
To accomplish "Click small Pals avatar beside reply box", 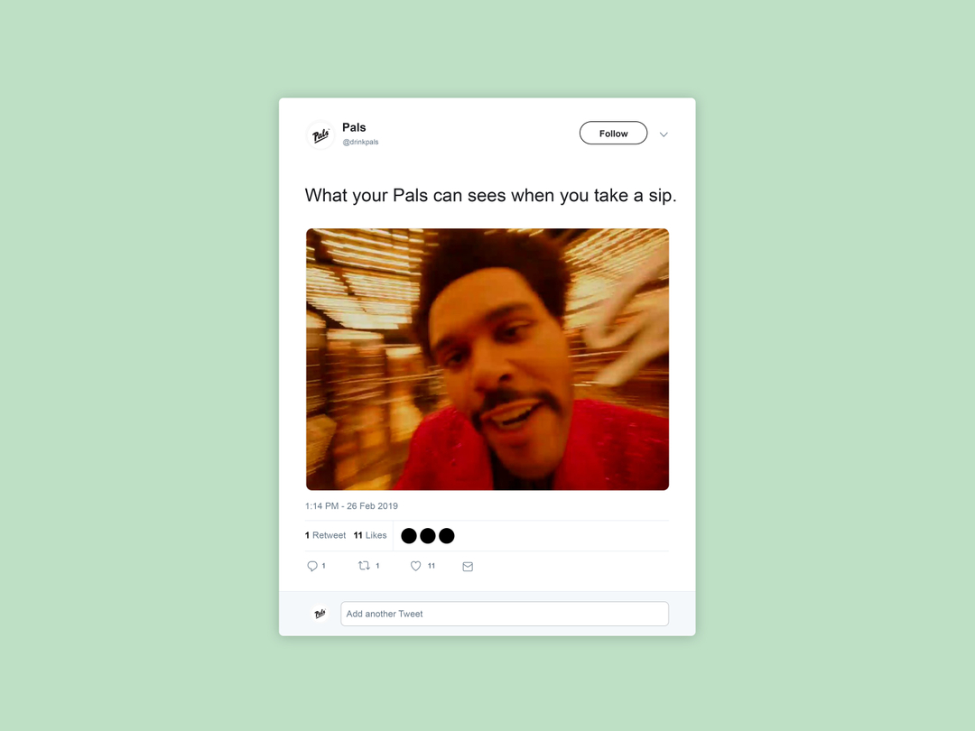I will tap(320, 614).
